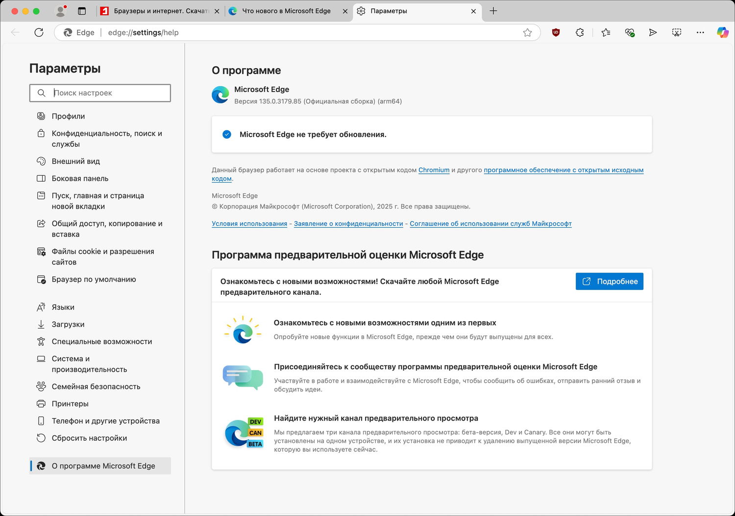Open the uBlock Origin extension icon

[x=556, y=32]
